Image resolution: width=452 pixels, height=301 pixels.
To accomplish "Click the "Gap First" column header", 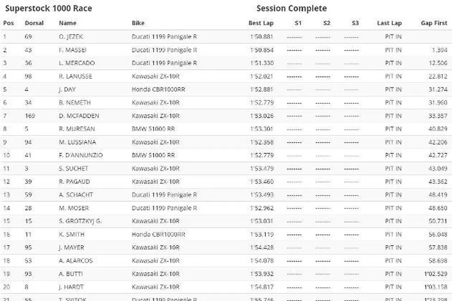I will click(x=434, y=23).
